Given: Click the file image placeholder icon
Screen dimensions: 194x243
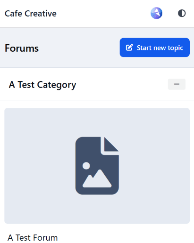Looking at the screenshot, I should (x=97, y=166).
